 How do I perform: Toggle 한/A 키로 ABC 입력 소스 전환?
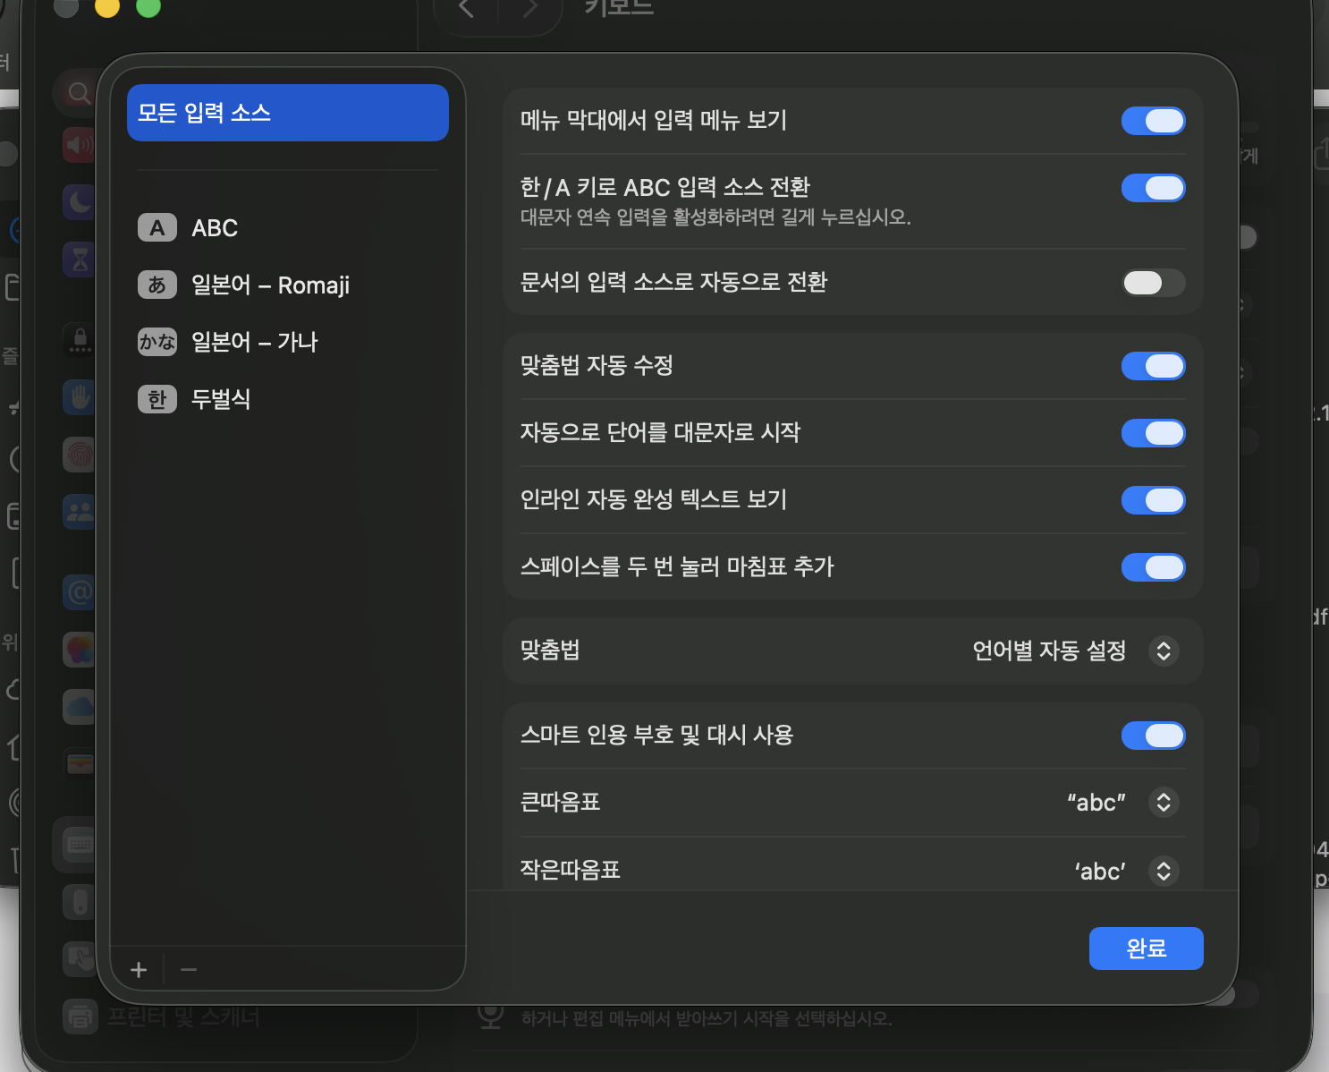(1153, 188)
